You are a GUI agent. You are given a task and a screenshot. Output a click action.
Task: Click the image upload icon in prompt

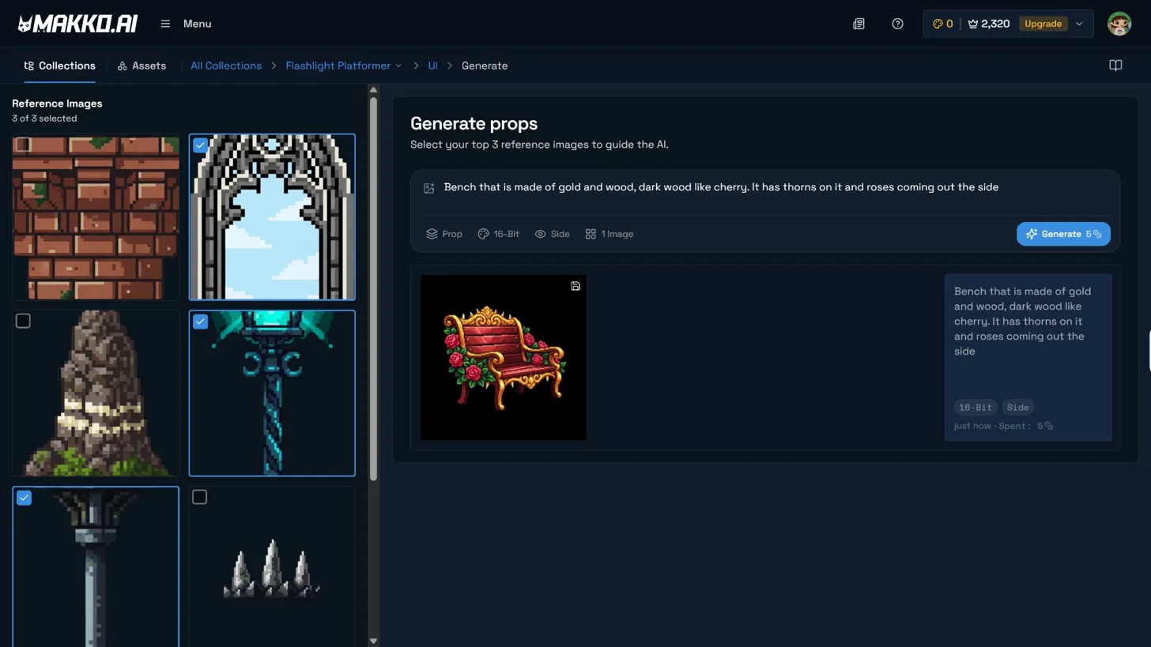click(429, 188)
